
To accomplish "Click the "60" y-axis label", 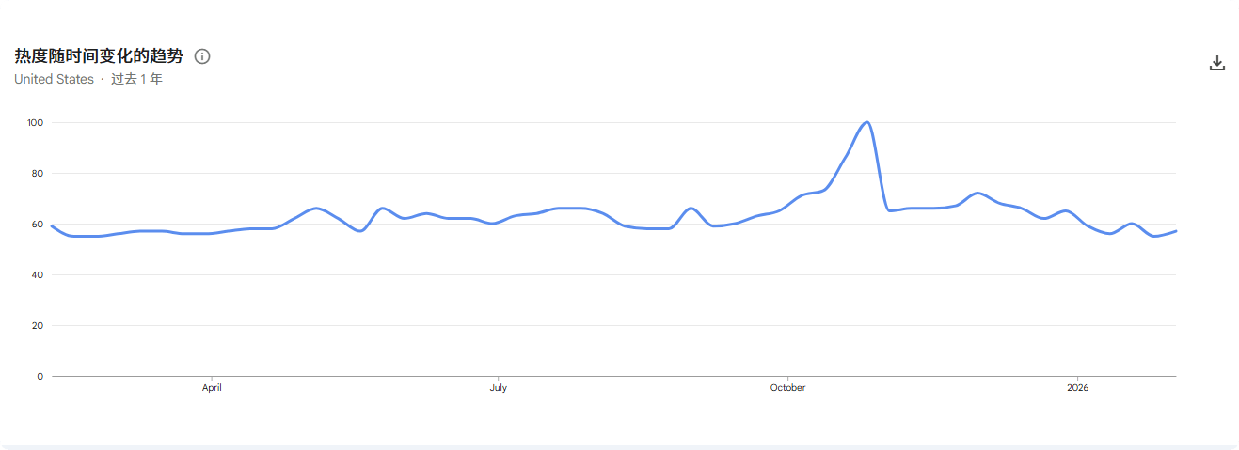I will [38, 224].
